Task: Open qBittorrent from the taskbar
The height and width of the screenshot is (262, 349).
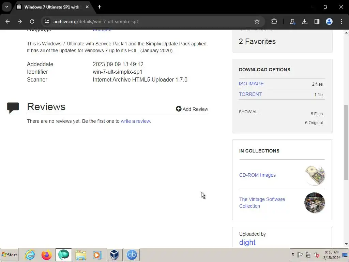Action: point(132,255)
